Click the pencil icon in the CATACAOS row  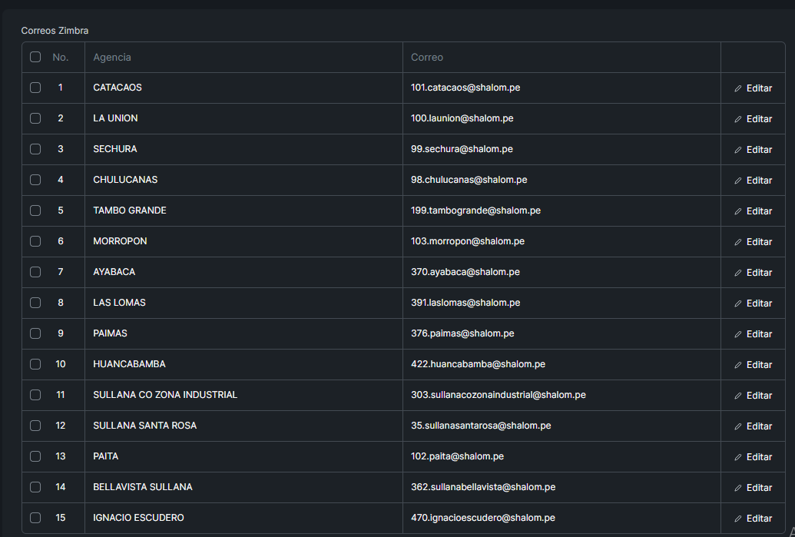pyautogui.click(x=738, y=88)
